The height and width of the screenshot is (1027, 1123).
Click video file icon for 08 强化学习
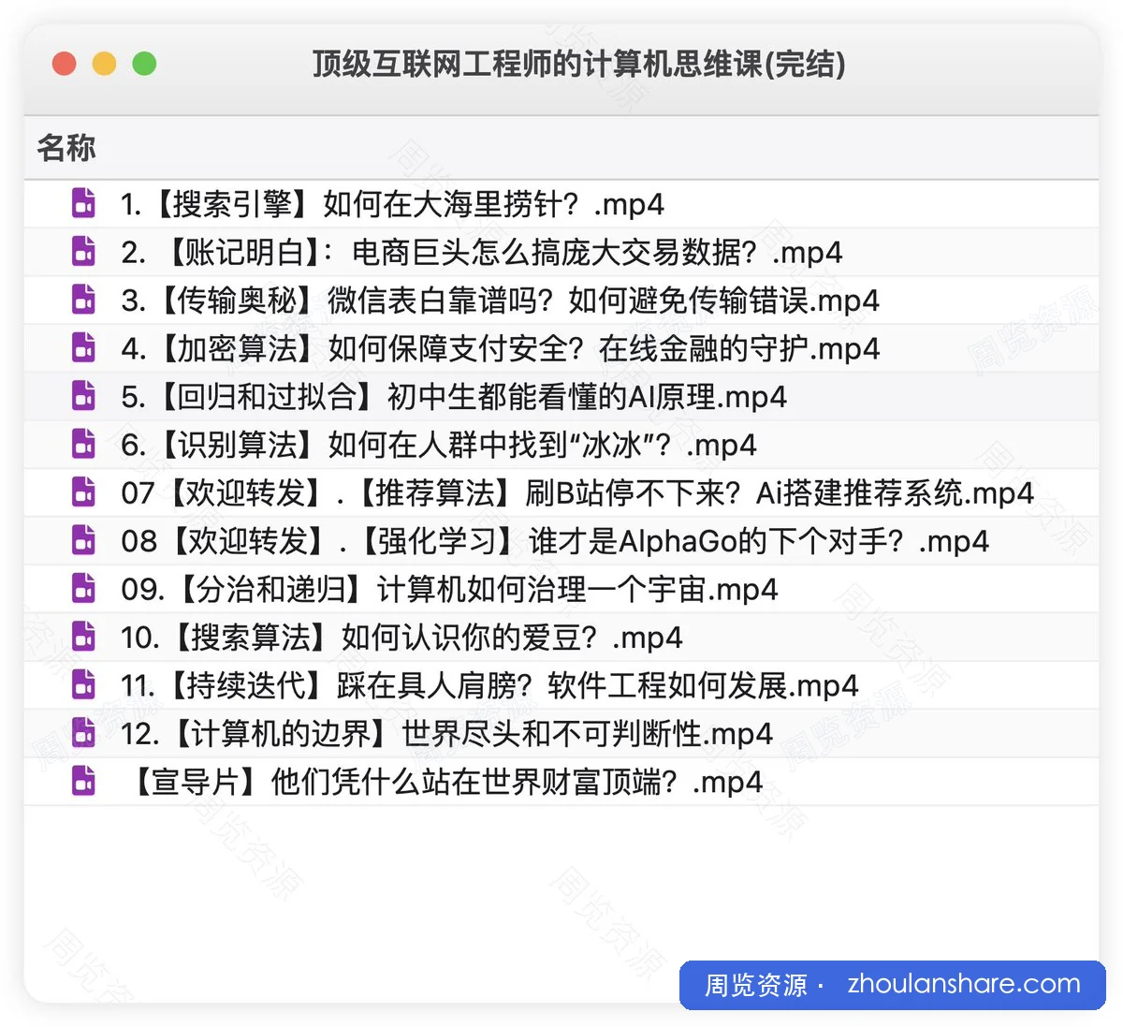[84, 540]
